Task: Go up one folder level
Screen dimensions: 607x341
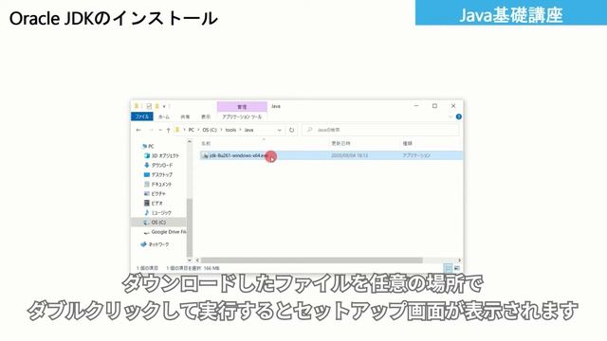Action: (x=169, y=130)
